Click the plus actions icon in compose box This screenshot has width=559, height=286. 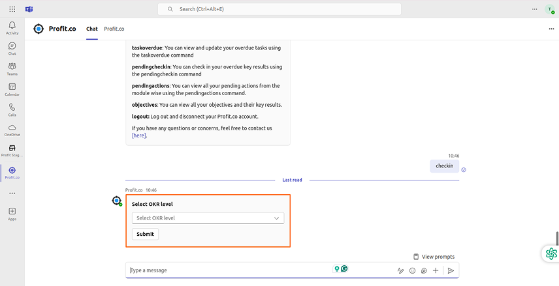point(436,270)
